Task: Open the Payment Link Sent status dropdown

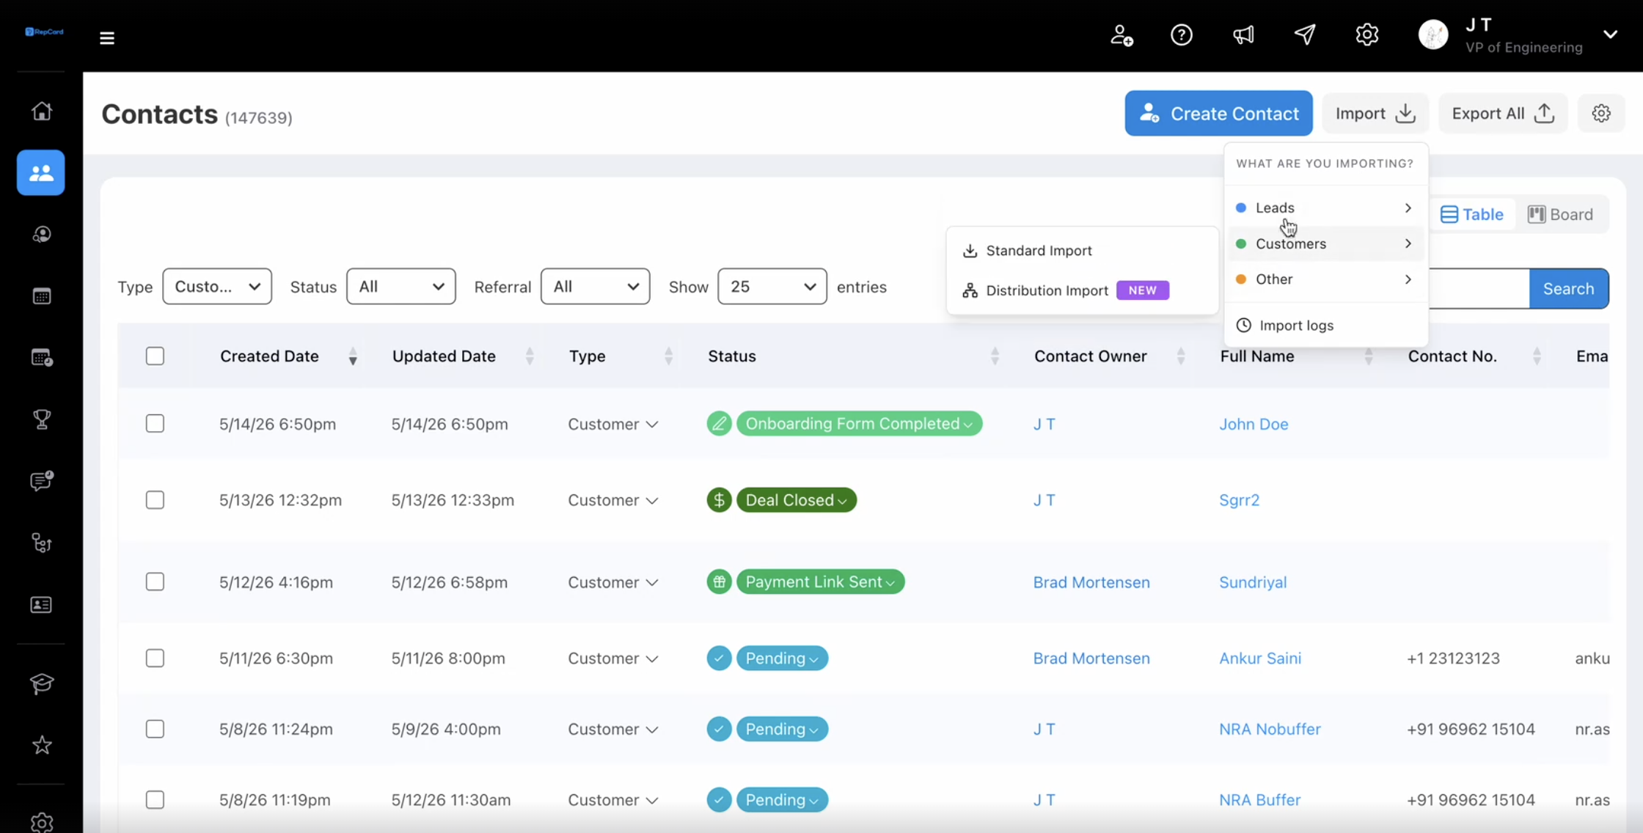Action: [820, 582]
